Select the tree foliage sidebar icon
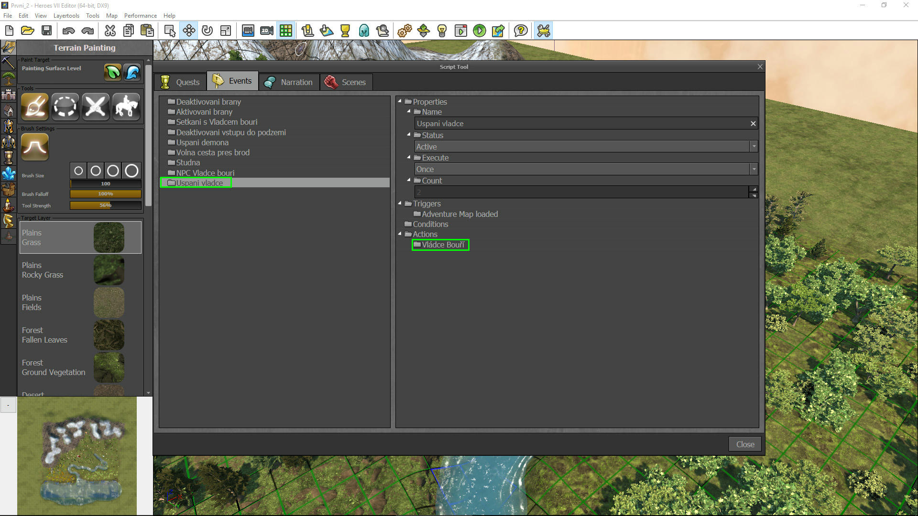This screenshot has height=516, width=918. pos(8,78)
